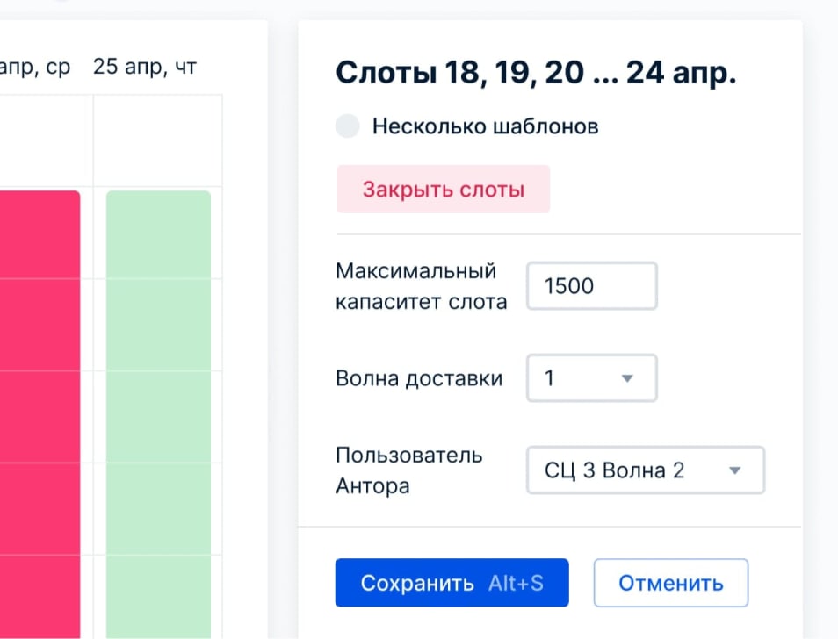This screenshot has width=838, height=639.
Task: Save changes with the Сохранить button
Action: coord(417,583)
